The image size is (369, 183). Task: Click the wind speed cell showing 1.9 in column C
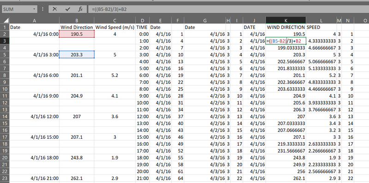pos(114,158)
